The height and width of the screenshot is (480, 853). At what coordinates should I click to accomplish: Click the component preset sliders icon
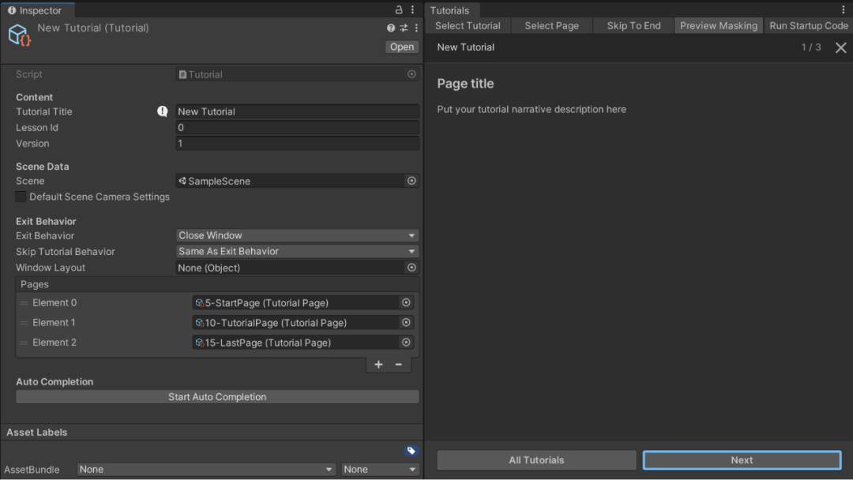tap(404, 28)
